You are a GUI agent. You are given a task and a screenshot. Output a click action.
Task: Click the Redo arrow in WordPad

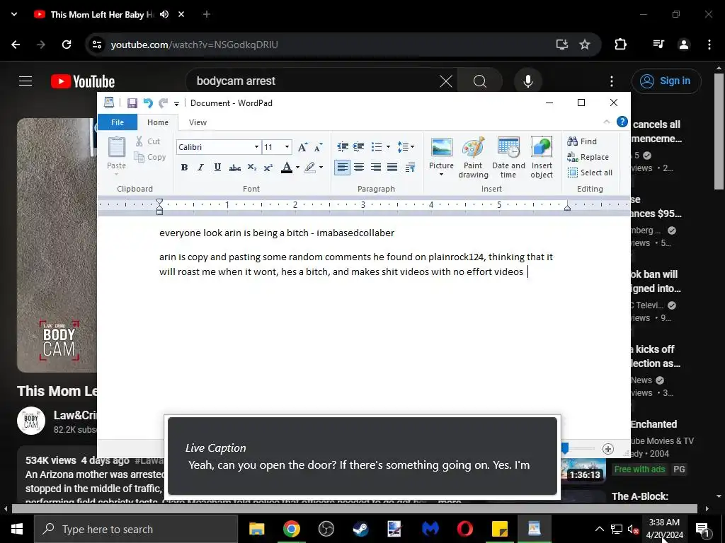[163, 103]
